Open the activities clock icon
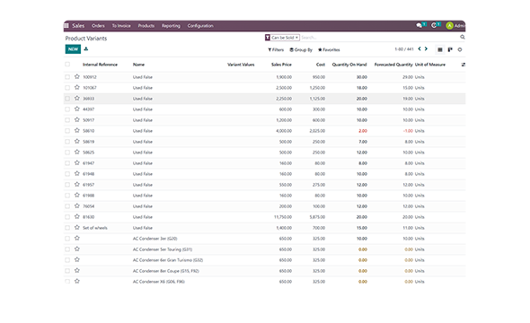Screen dimensions: 530x323 [x=434, y=26]
